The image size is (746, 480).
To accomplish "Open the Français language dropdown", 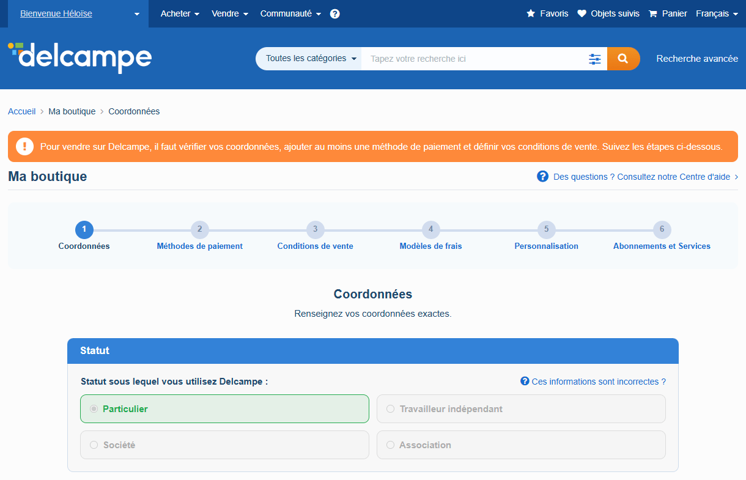I will tap(717, 13).
